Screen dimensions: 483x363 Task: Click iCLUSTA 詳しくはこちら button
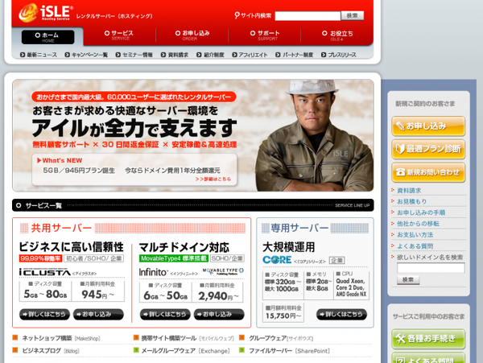(44, 315)
